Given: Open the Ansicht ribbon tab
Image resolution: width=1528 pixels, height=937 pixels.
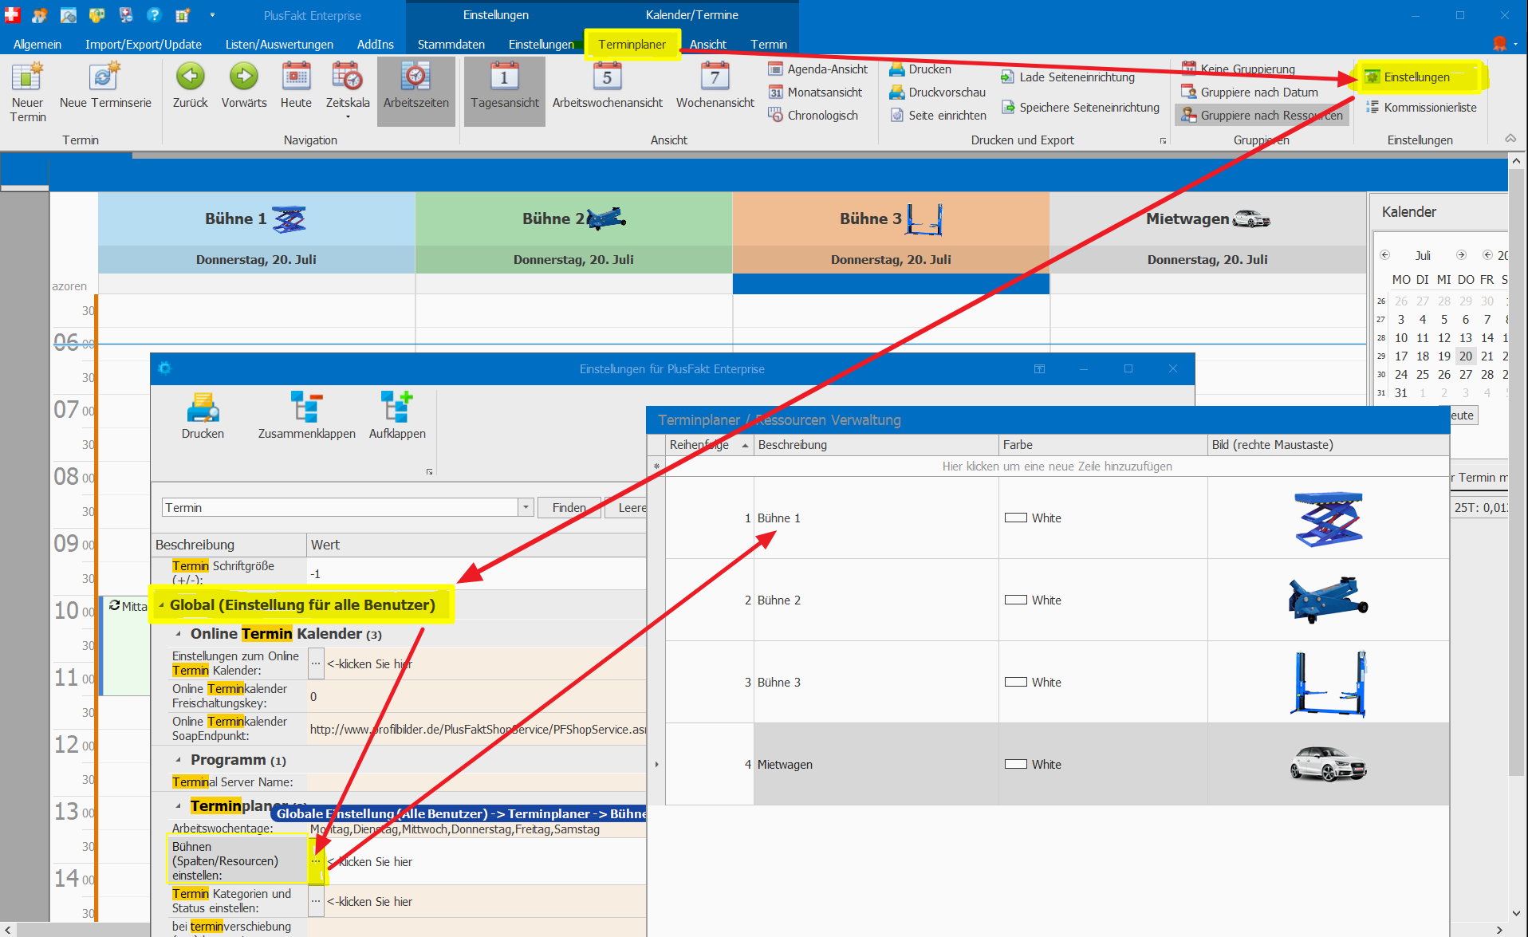Looking at the screenshot, I should point(708,45).
